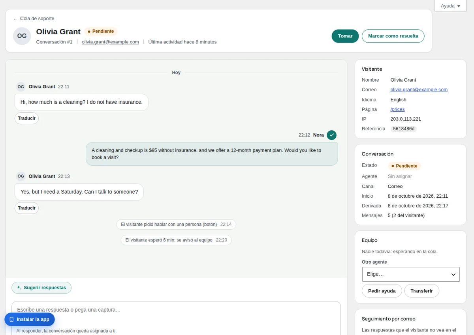Image resolution: width=474 pixels, height=335 pixels.
Task: Click the OG avatar in the header
Action: pos(22,36)
